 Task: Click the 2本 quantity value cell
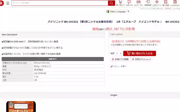point(35,80)
